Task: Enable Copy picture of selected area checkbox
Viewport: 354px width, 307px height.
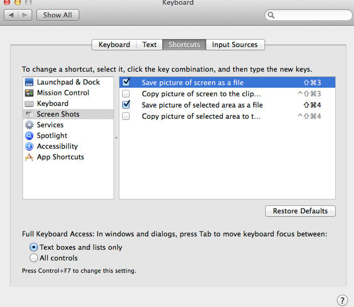Action: [126, 116]
